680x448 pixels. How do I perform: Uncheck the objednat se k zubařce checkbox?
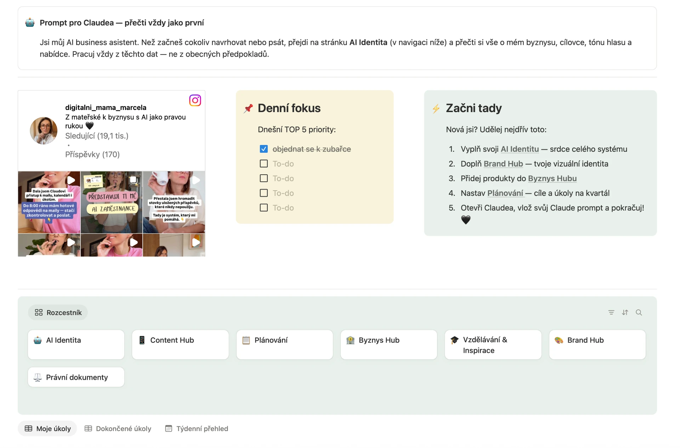[264, 149]
